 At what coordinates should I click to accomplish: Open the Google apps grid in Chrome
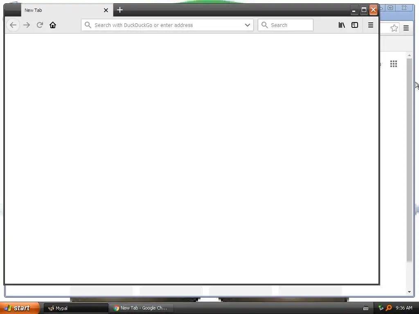point(394,64)
